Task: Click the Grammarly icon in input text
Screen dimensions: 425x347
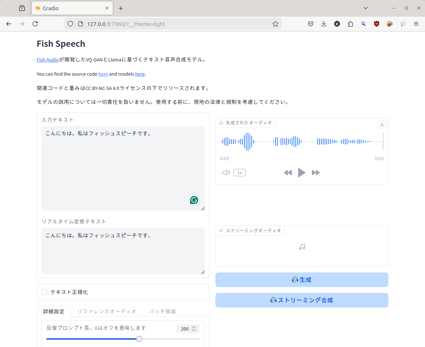Action: pos(194,200)
